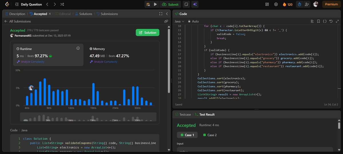Click the code editor minimap scrollbar
The width and height of the screenshot is (343, 154).
pos(339,88)
